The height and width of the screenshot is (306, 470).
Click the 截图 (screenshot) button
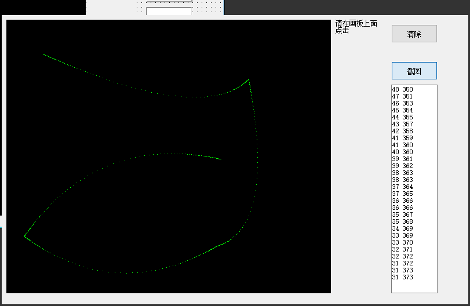[414, 71]
